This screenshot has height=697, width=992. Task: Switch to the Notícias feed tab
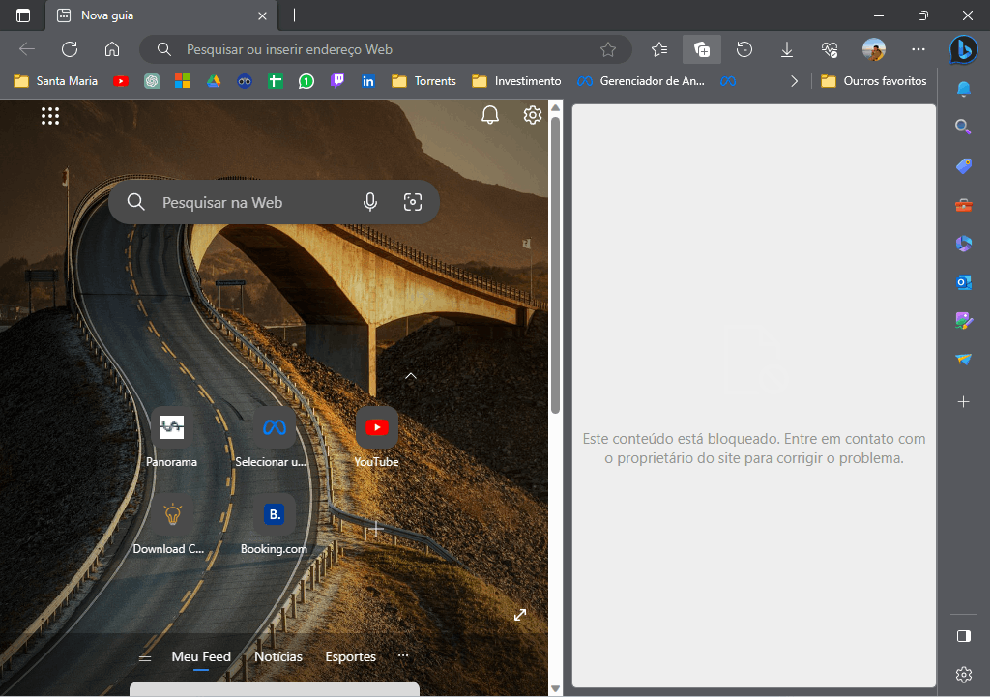(278, 656)
